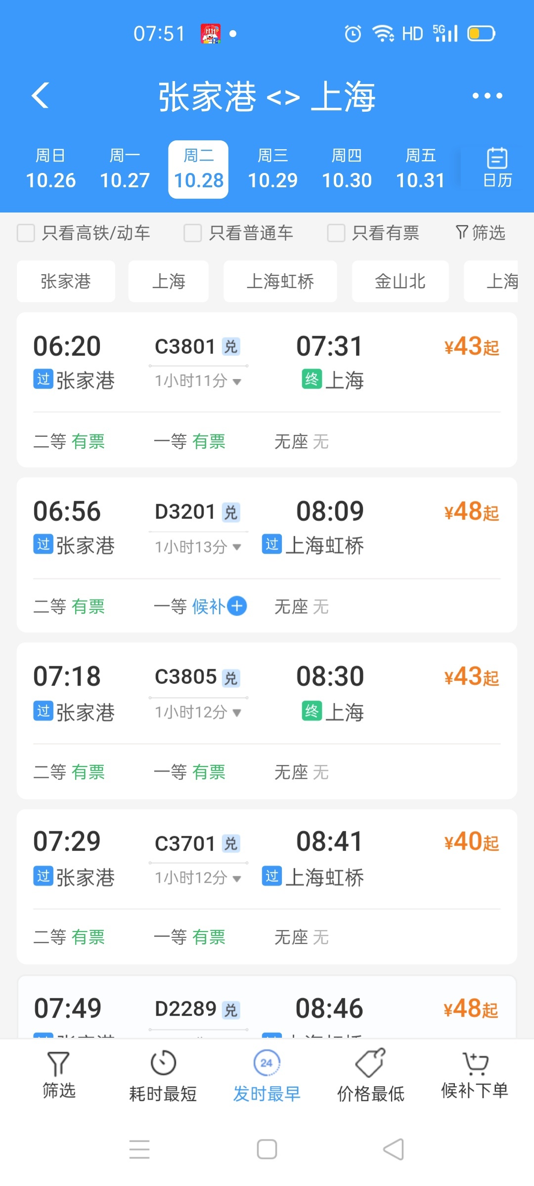Image resolution: width=534 pixels, height=1186 pixels.
Task: Open the 日历 calendar icon
Action: click(497, 168)
